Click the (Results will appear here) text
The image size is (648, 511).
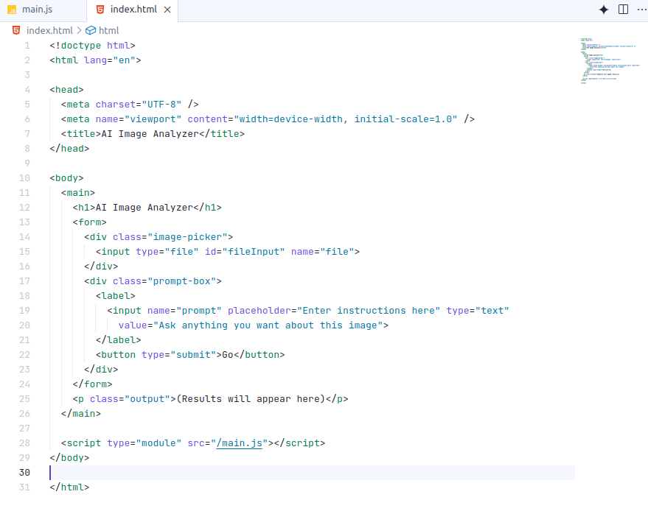point(251,399)
